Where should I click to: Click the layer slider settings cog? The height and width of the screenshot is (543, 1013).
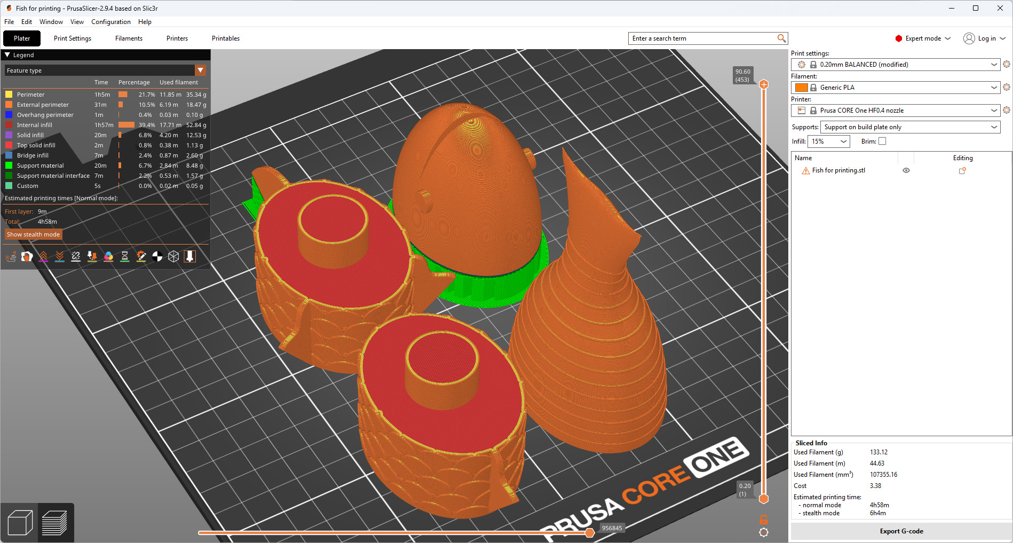(764, 532)
